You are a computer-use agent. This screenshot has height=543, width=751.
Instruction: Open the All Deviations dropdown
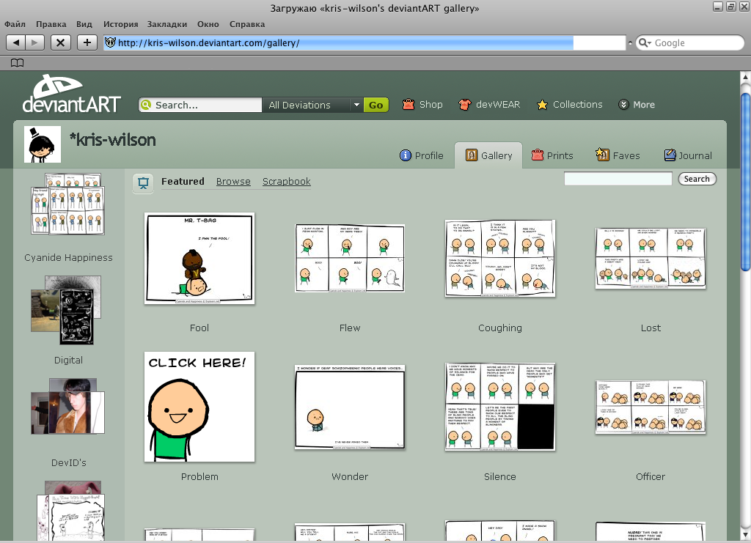312,105
